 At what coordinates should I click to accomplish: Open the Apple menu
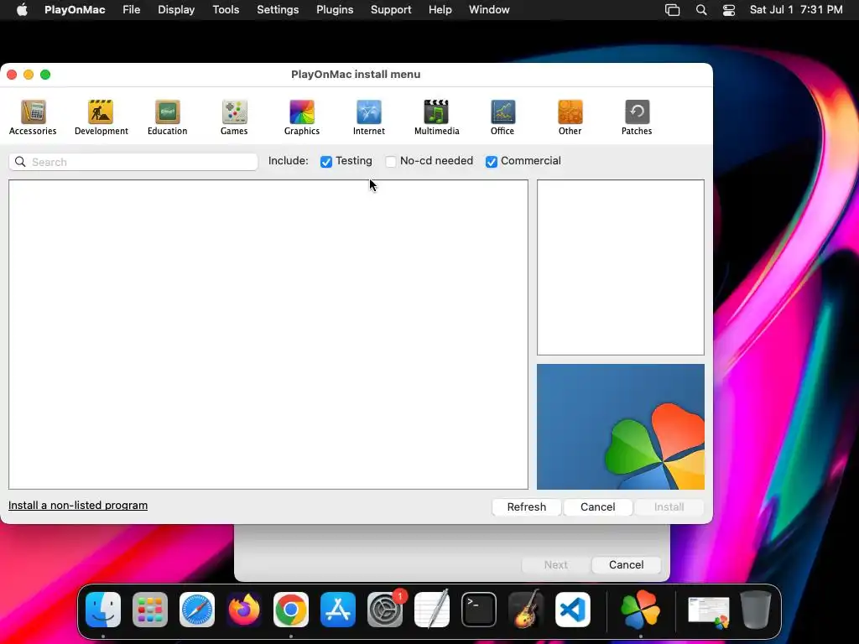(22, 10)
